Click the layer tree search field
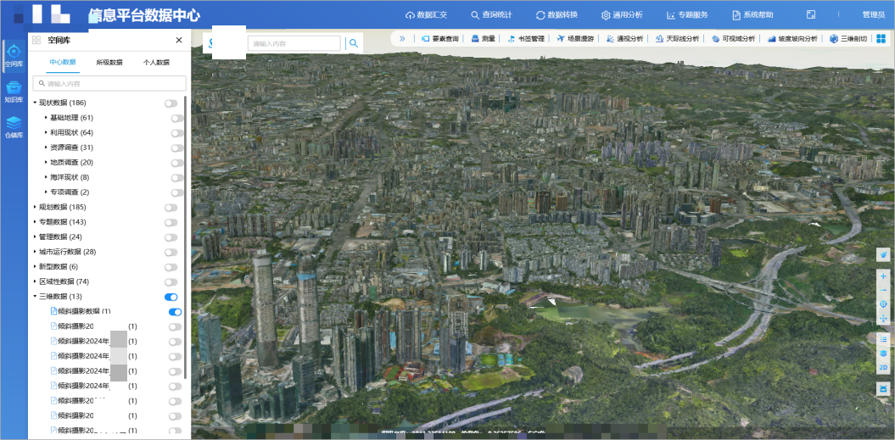The width and height of the screenshot is (895, 440). coord(109,83)
